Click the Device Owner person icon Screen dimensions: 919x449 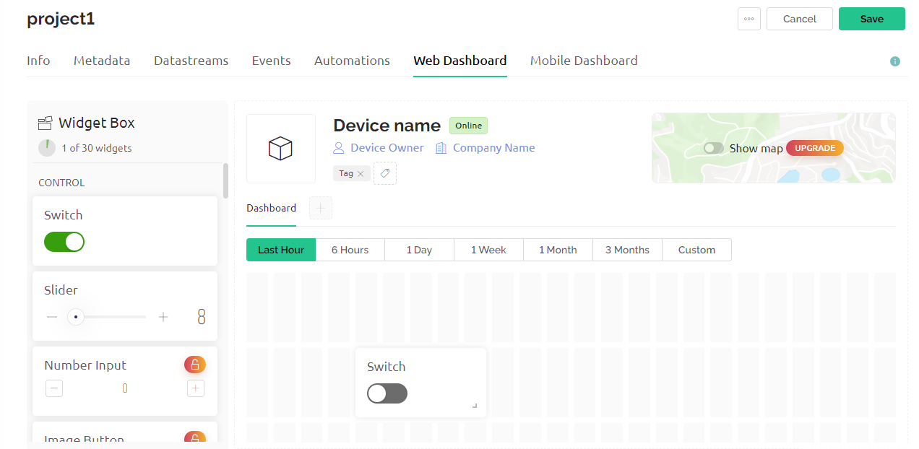338,148
